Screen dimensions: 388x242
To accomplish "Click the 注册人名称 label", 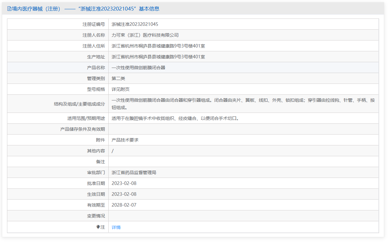I will [94, 35].
